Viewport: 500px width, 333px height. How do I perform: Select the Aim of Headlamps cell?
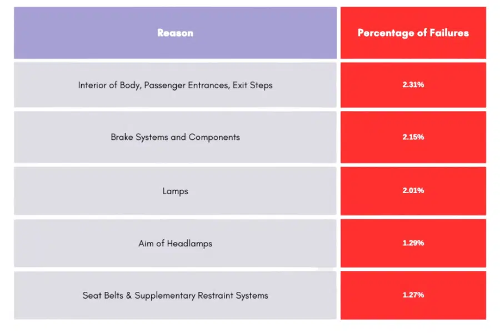175,243
